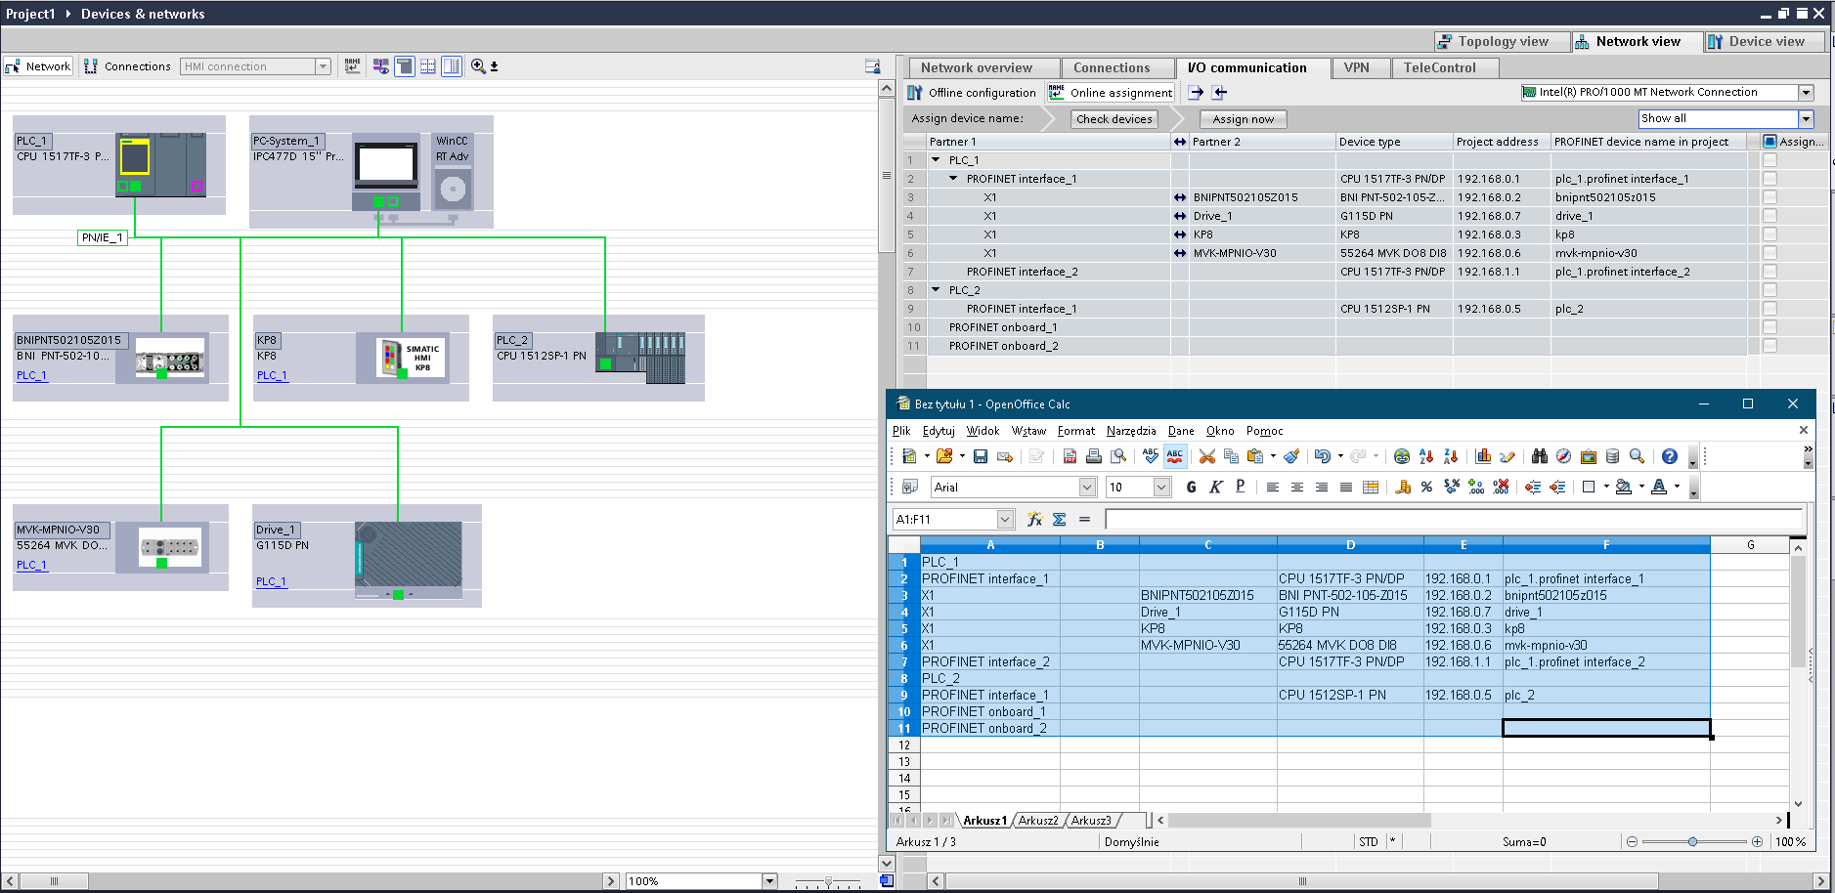Click the Export as PDF icon

1070,456
